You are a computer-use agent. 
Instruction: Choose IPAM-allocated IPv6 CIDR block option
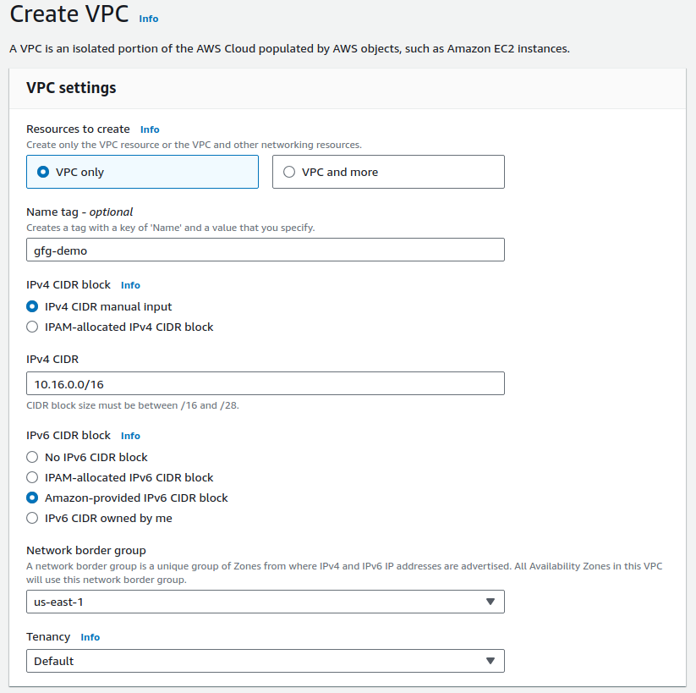[x=32, y=477]
